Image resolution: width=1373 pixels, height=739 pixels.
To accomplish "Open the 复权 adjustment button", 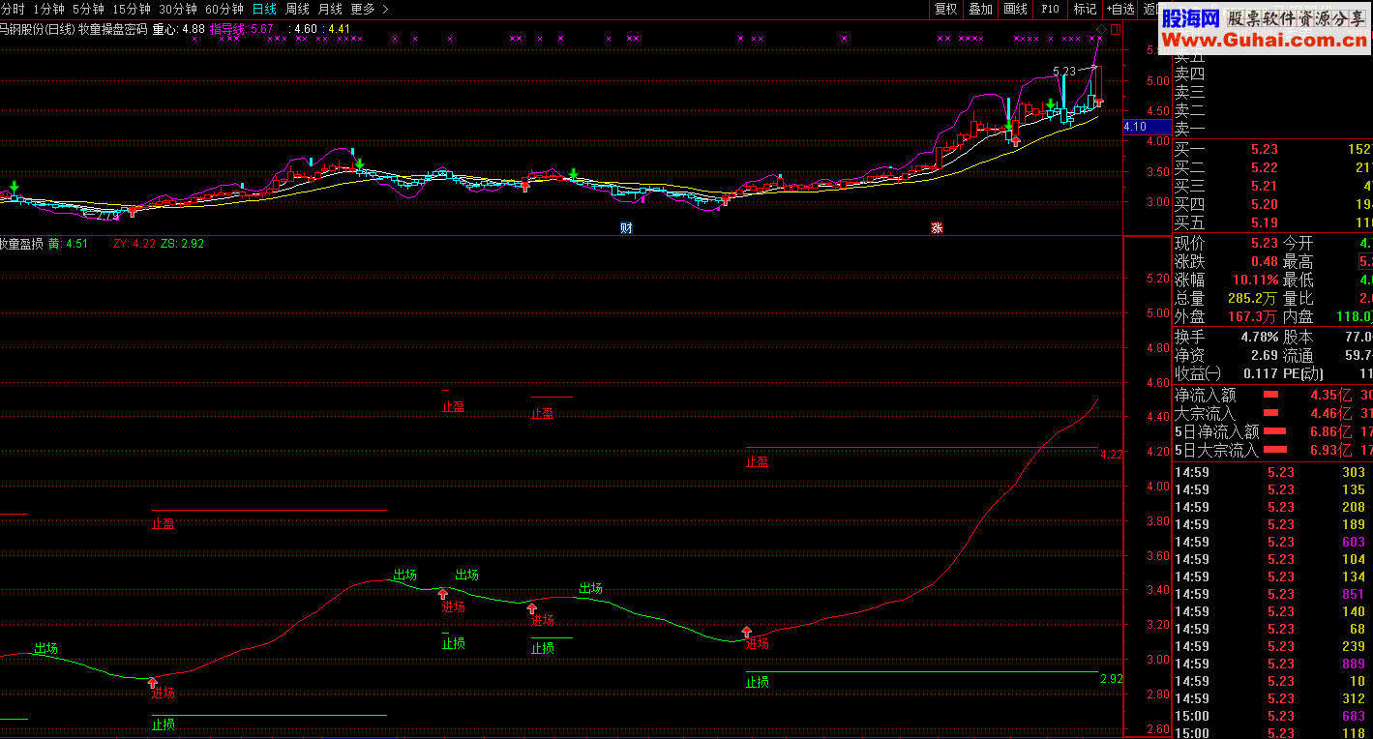I will tap(945, 9).
